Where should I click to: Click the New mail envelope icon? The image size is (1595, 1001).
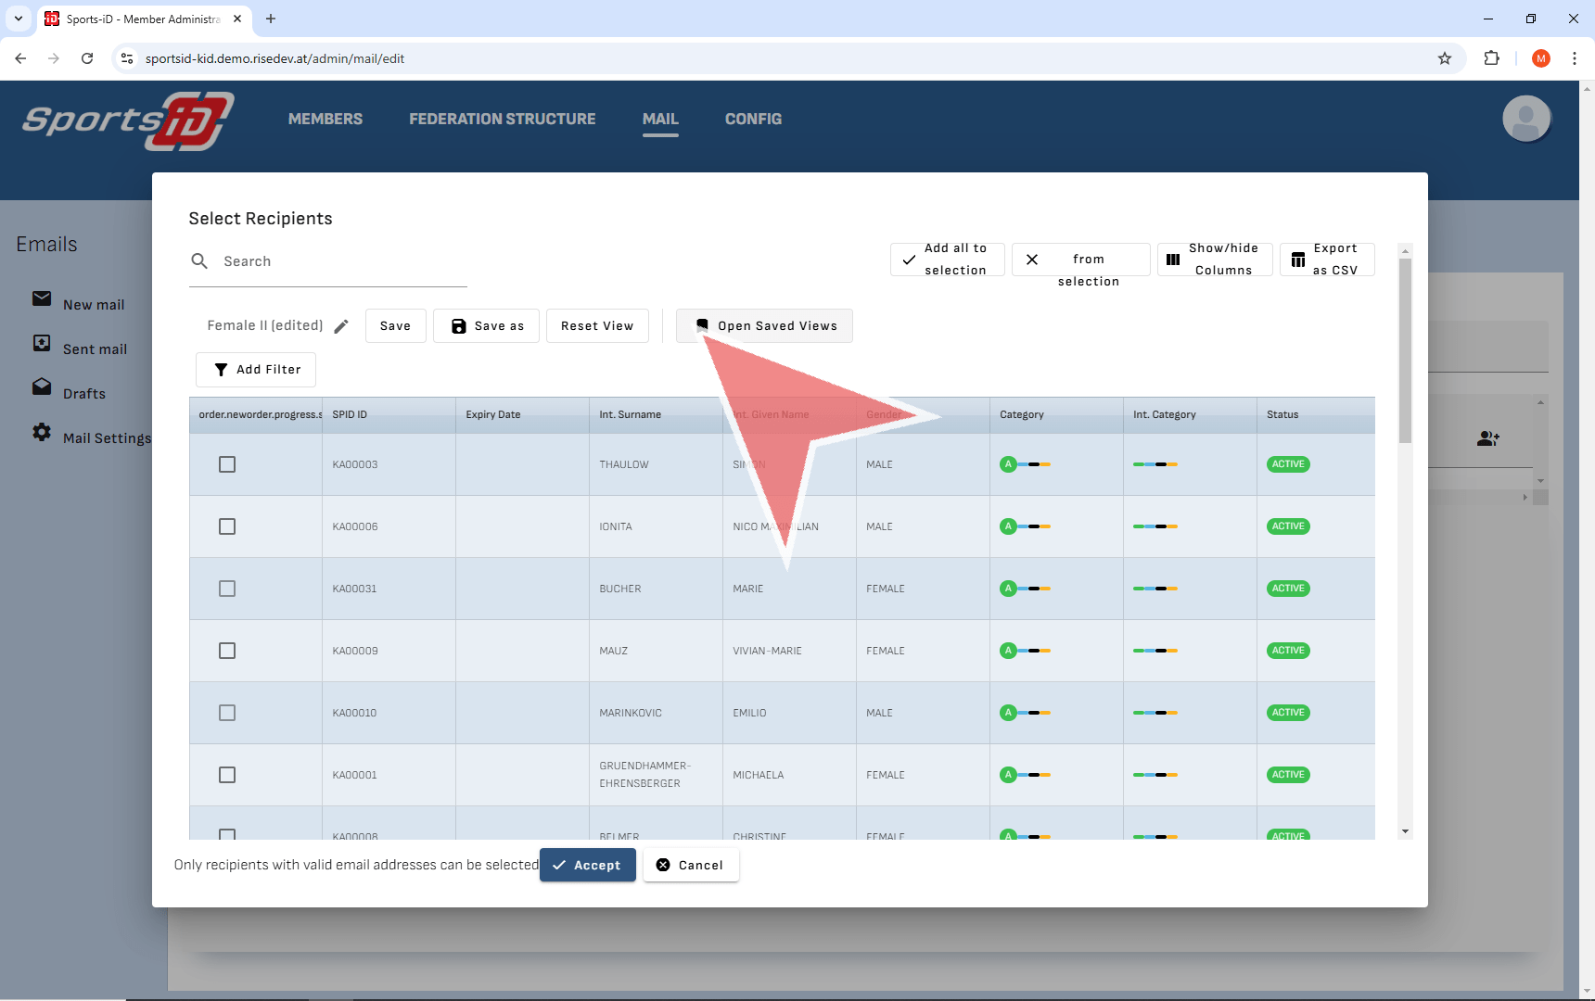42,298
